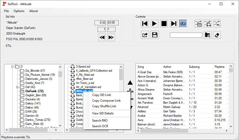Toggle shuffle playlist PL icon

217,24
